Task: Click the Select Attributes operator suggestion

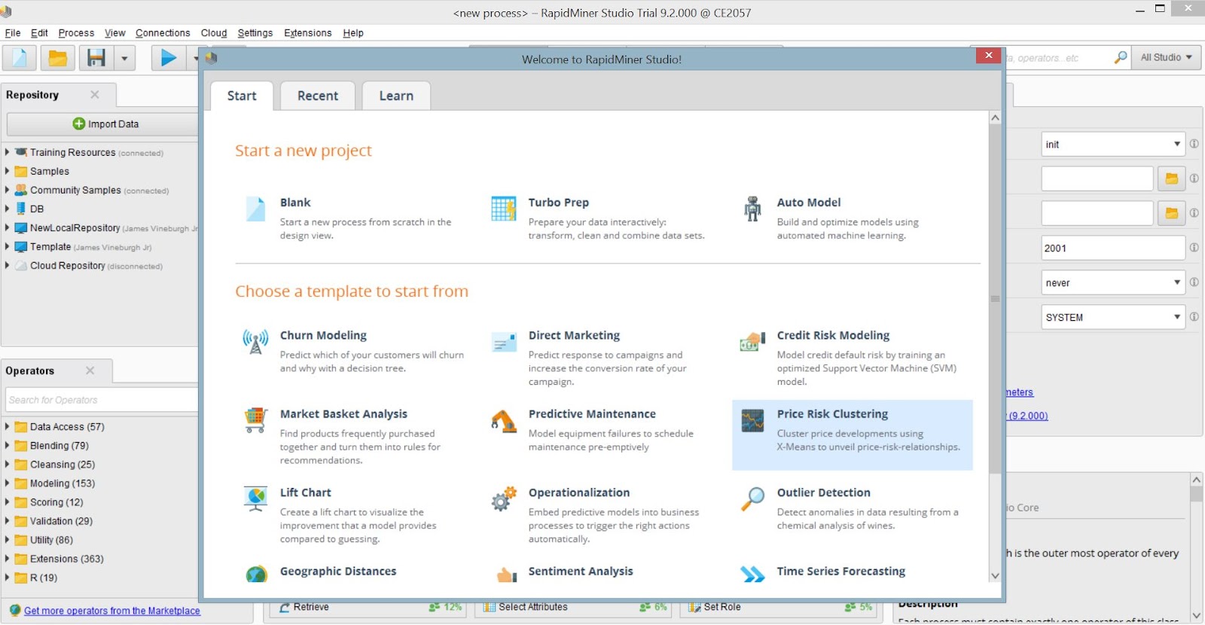Action: 572,607
